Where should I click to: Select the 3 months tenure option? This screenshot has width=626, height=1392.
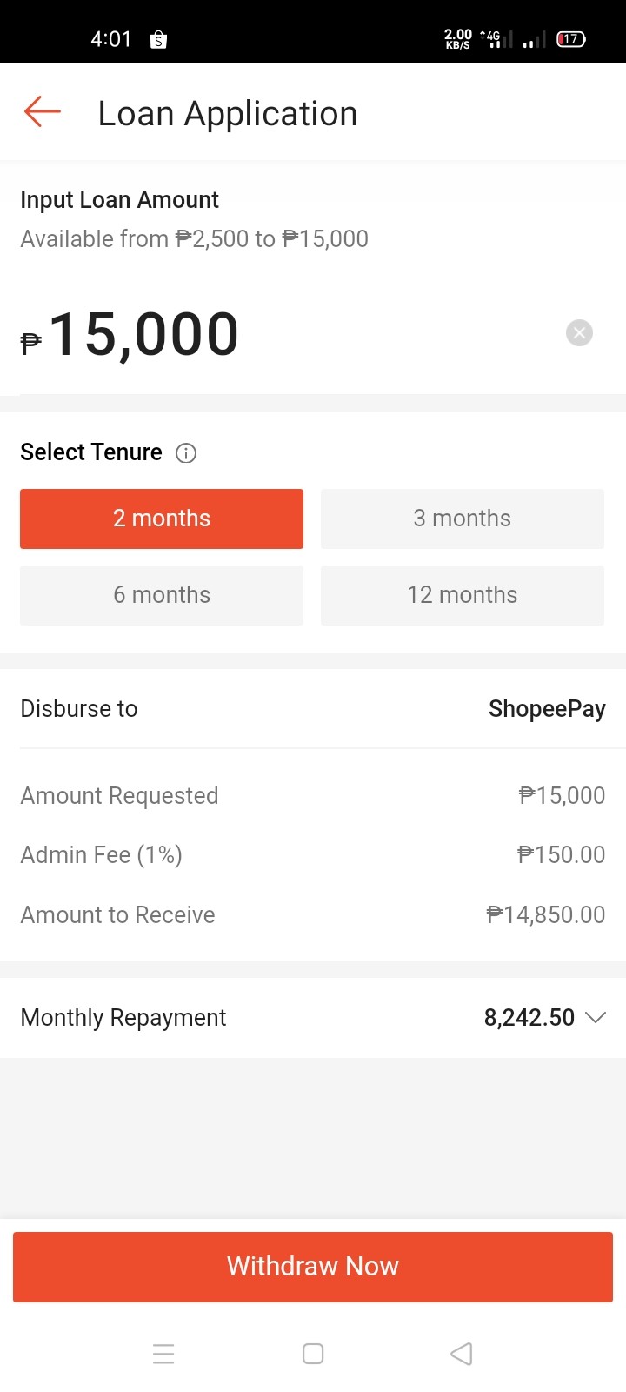point(463,519)
